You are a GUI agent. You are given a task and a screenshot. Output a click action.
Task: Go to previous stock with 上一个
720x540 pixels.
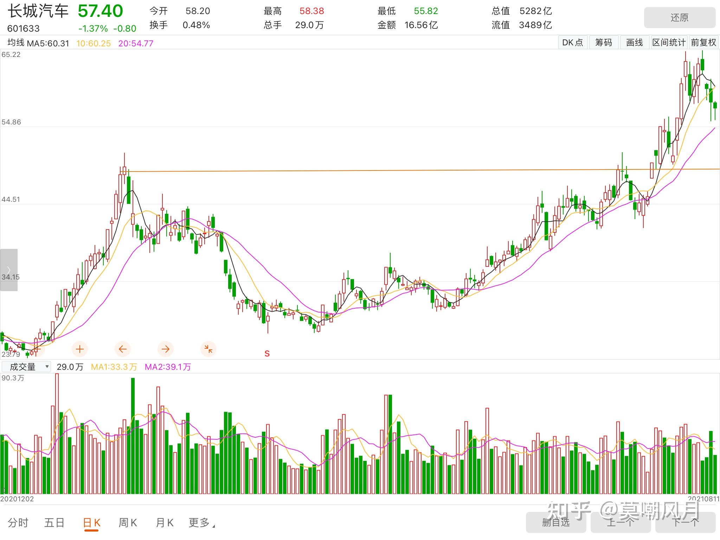[x=621, y=522]
